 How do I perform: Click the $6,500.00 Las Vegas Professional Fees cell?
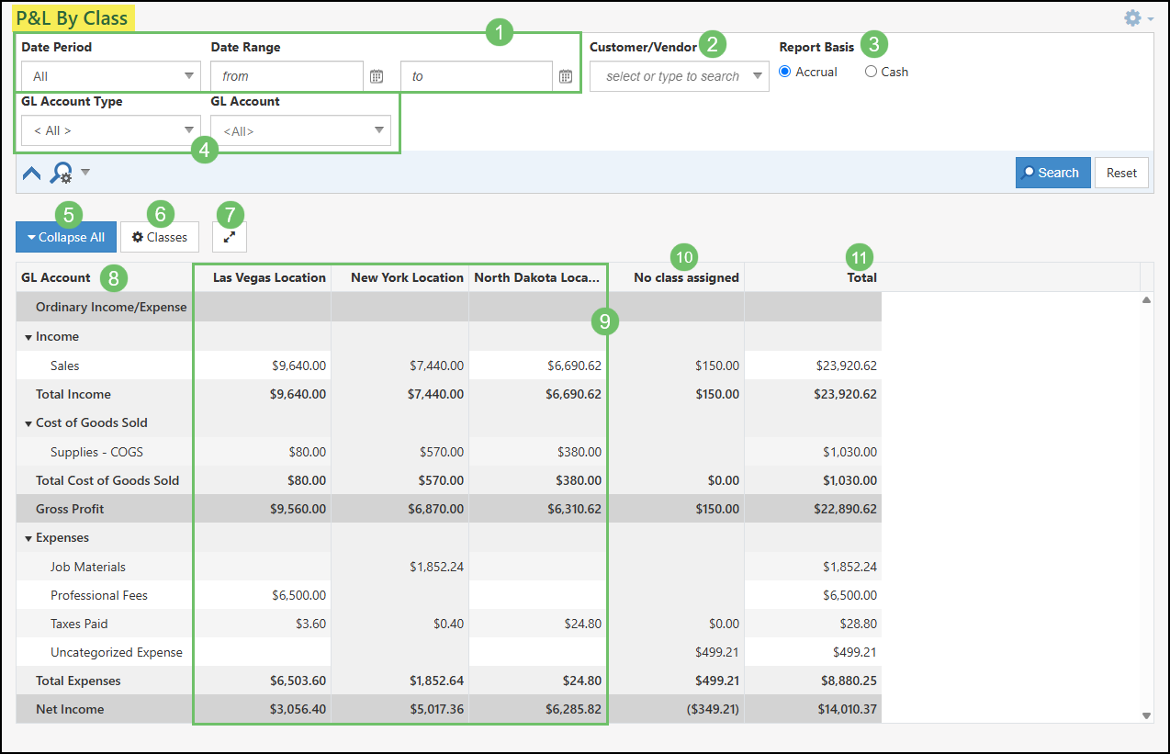click(298, 595)
